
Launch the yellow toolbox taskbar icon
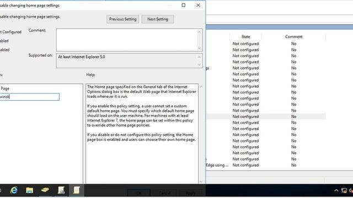pyautogui.click(x=45, y=190)
